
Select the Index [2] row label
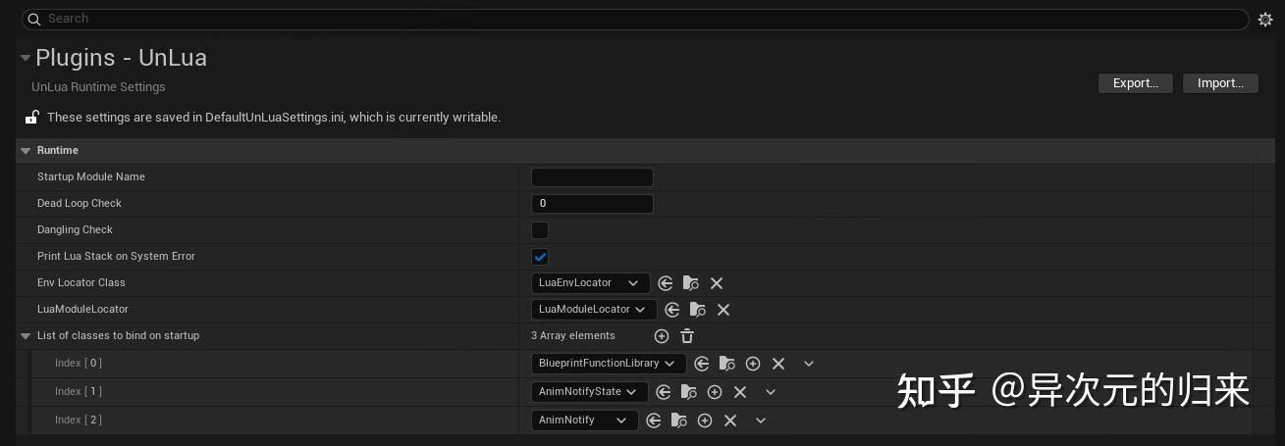pos(79,421)
